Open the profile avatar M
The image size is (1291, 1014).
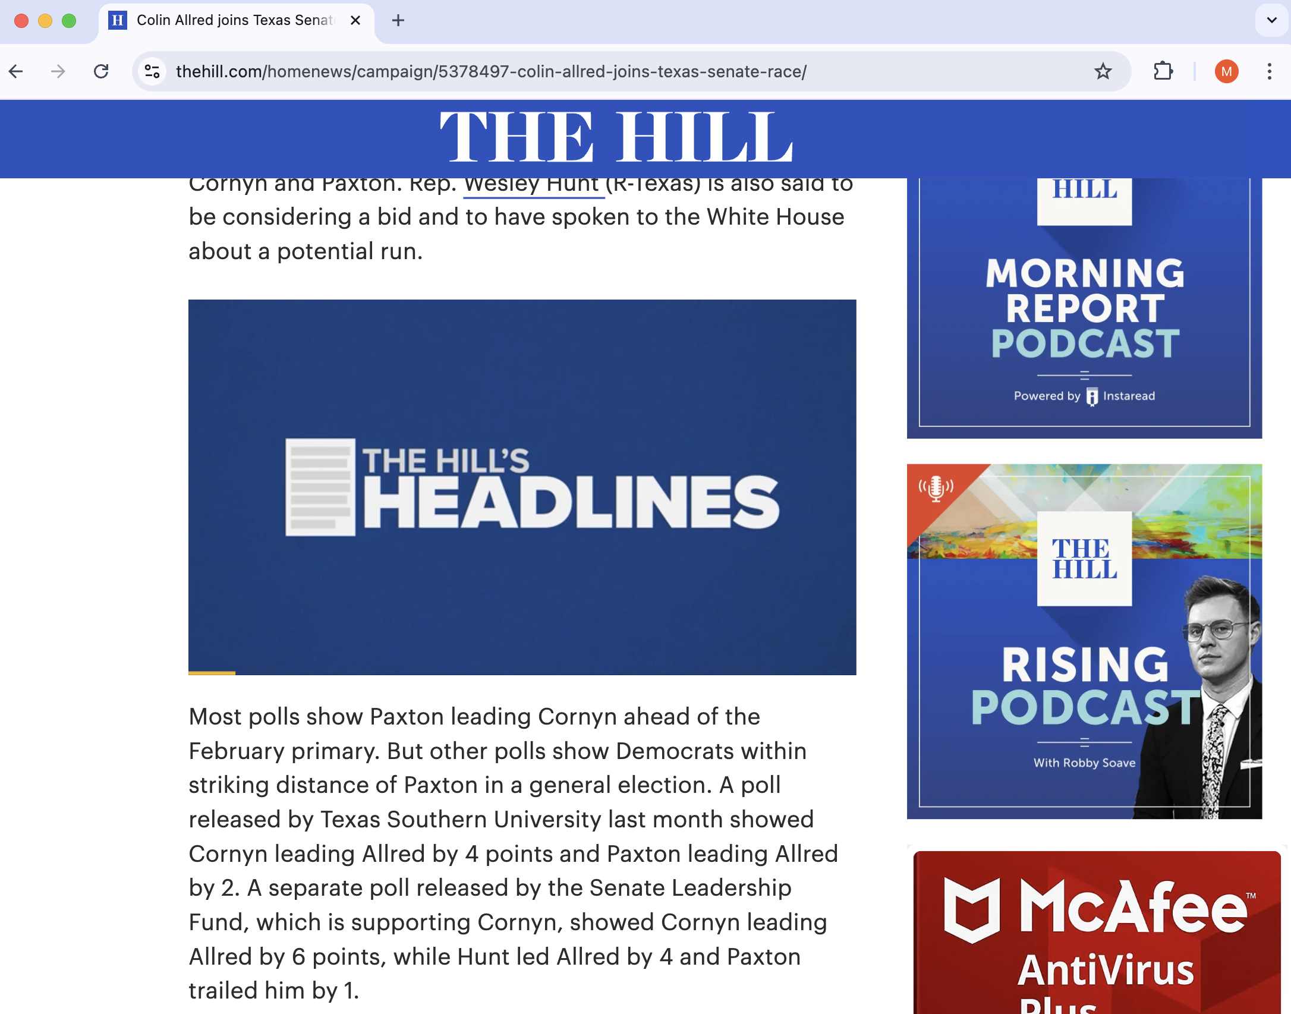click(x=1226, y=71)
